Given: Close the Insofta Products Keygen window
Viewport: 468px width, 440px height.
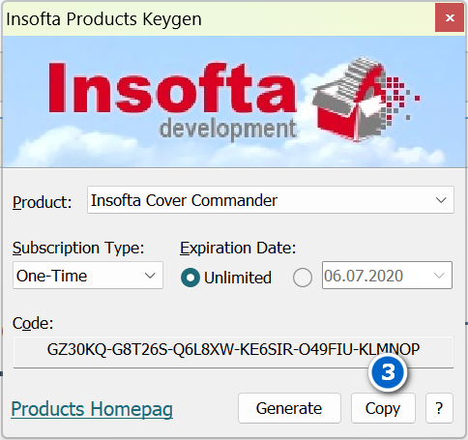Looking at the screenshot, I should [450, 18].
